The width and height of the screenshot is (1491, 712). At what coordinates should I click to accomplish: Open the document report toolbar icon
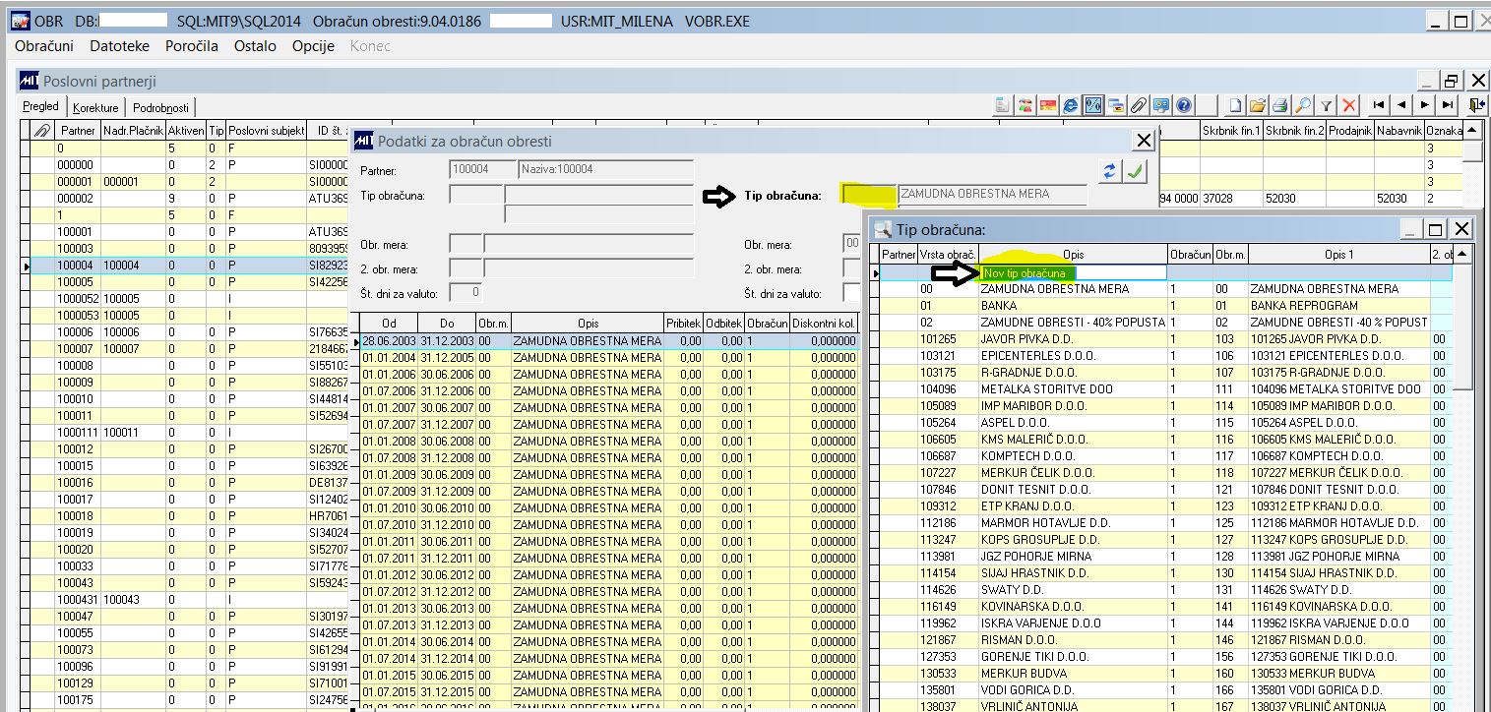pyautogui.click(x=1002, y=105)
